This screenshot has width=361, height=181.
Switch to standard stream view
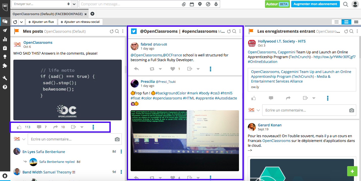(346, 22)
